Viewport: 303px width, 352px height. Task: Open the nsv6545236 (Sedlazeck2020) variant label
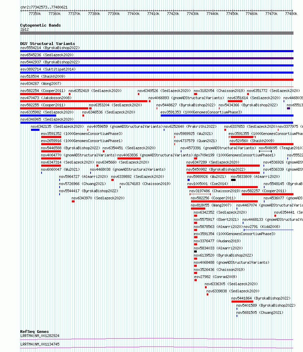point(47,55)
